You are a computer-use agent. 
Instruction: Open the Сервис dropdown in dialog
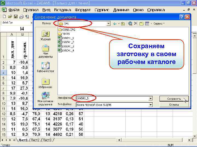[x=159, y=23]
